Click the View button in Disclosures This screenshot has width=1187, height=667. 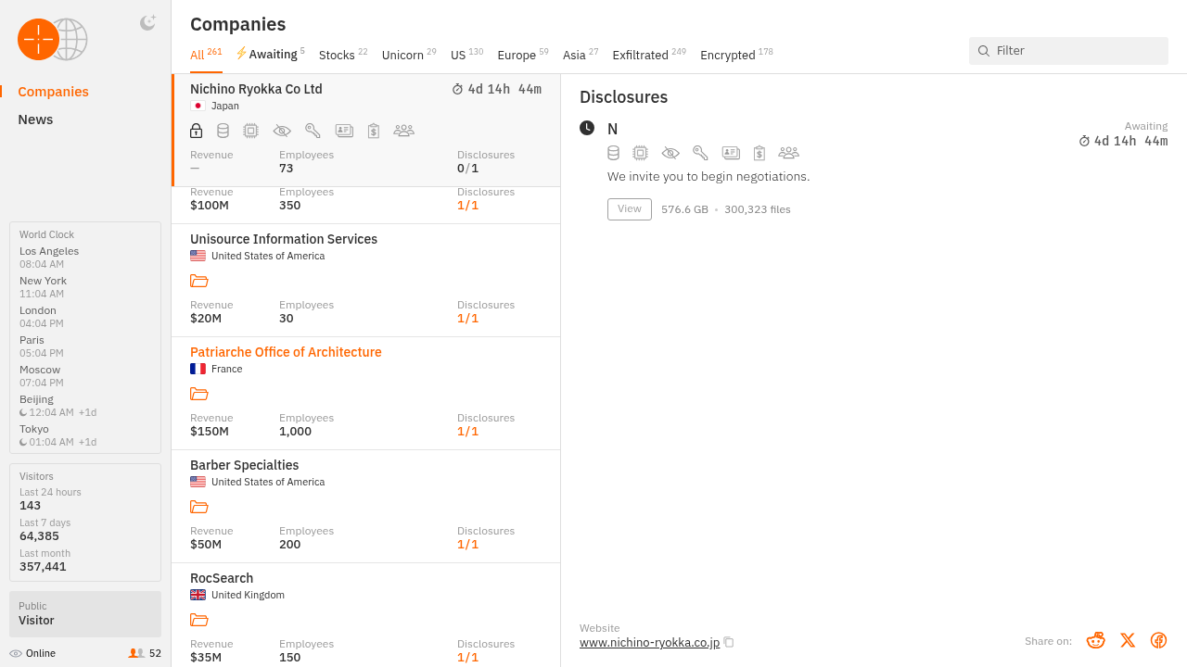(630, 209)
